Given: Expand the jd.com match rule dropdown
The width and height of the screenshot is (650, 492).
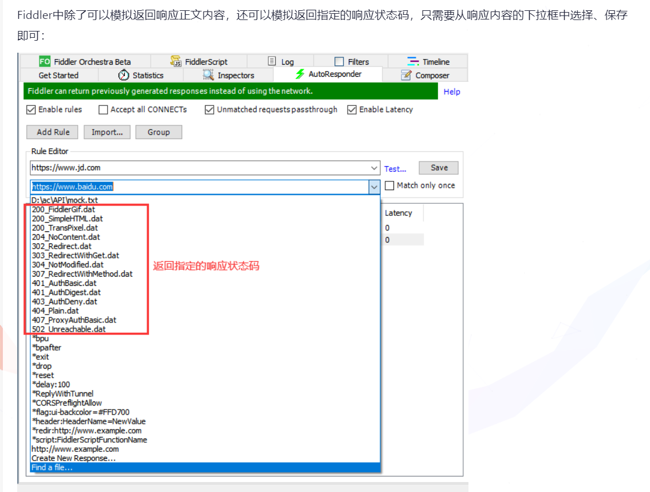Looking at the screenshot, I should pyautogui.click(x=374, y=168).
